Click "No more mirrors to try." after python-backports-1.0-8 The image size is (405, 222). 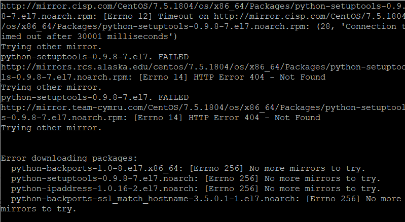coord(315,168)
